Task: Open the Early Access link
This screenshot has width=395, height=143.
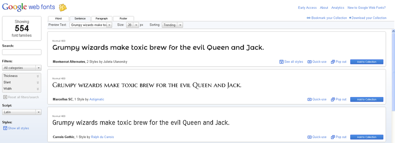Action: point(307,8)
